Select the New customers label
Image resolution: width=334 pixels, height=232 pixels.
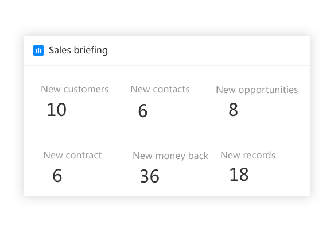coord(75,89)
